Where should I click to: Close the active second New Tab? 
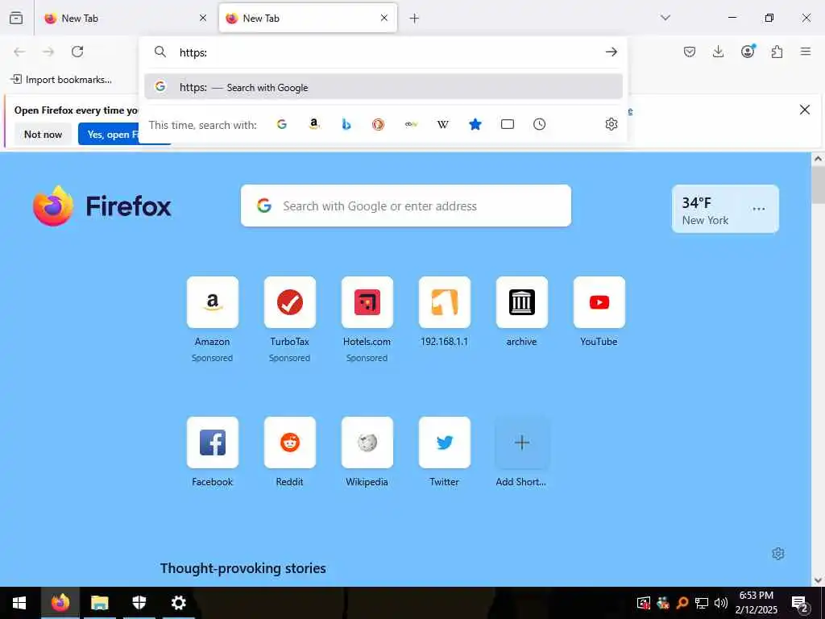coord(384,18)
